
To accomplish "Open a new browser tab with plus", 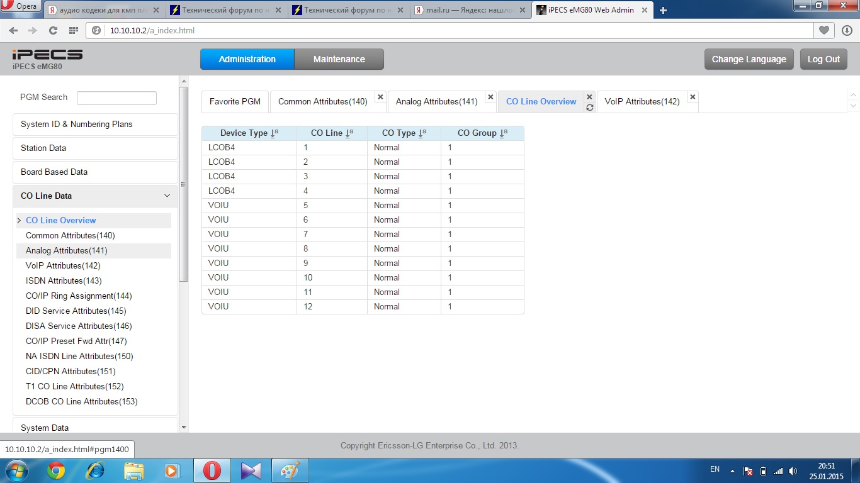I will click(663, 10).
